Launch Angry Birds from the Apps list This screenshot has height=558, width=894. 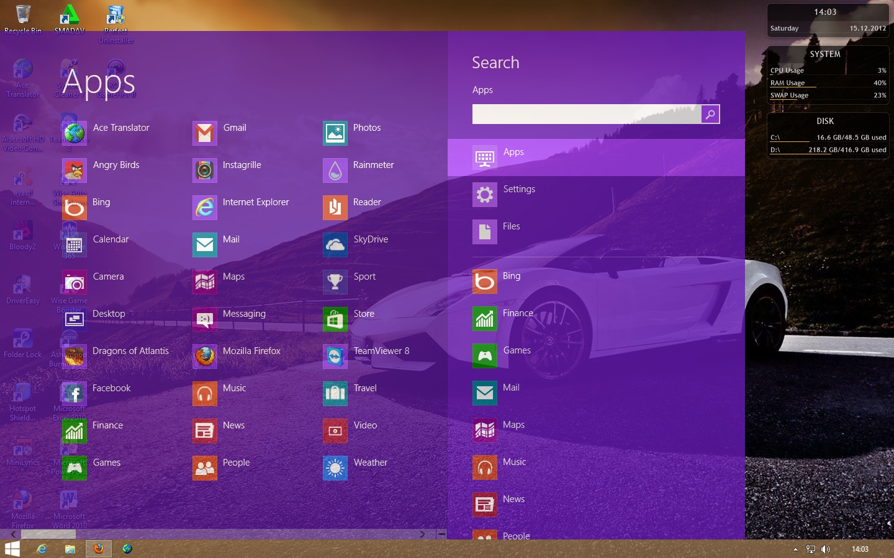coord(74,170)
